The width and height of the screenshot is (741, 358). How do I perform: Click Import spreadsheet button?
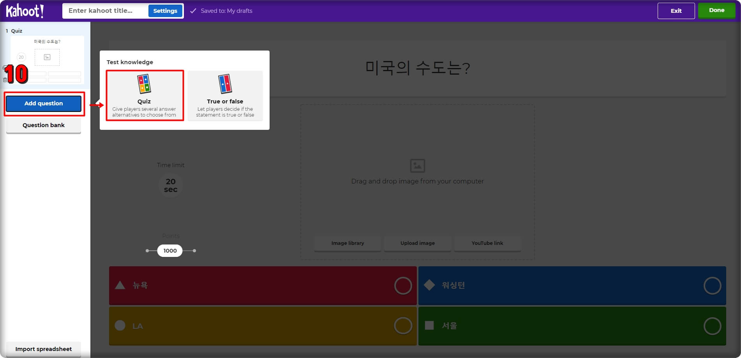44,349
